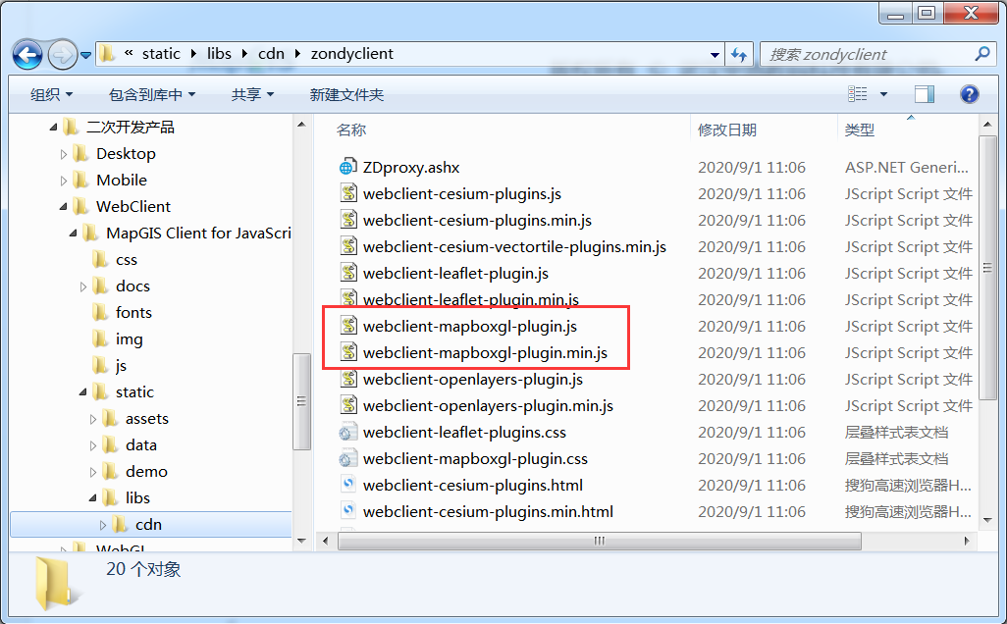
Task: Open the 共享 menu
Action: tap(252, 95)
